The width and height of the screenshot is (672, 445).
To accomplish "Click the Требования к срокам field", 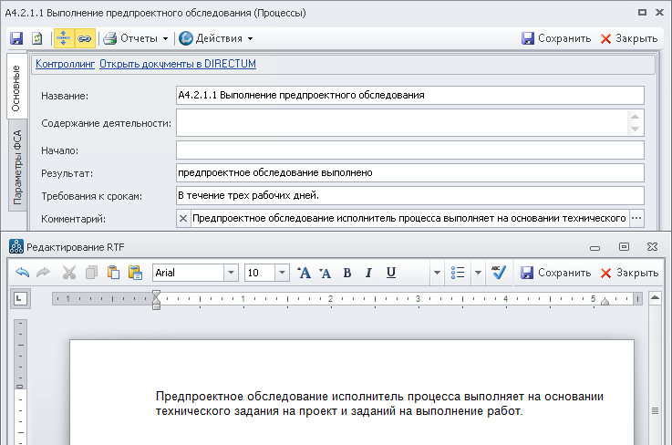I will click(409, 195).
